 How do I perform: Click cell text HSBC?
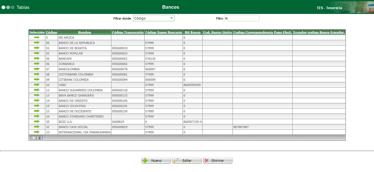pyautogui.click(x=62, y=85)
